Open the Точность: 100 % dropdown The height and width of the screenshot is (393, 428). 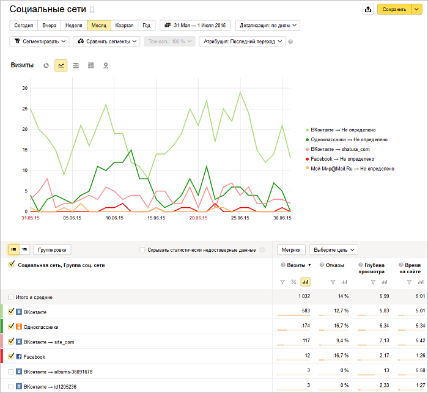[x=169, y=42]
